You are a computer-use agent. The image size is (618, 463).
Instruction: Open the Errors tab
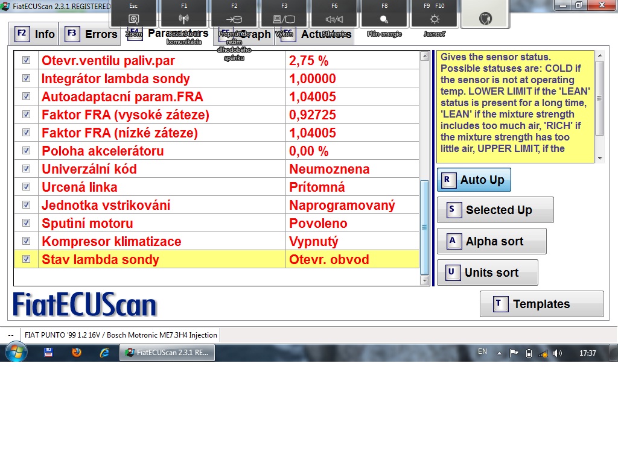tap(91, 34)
